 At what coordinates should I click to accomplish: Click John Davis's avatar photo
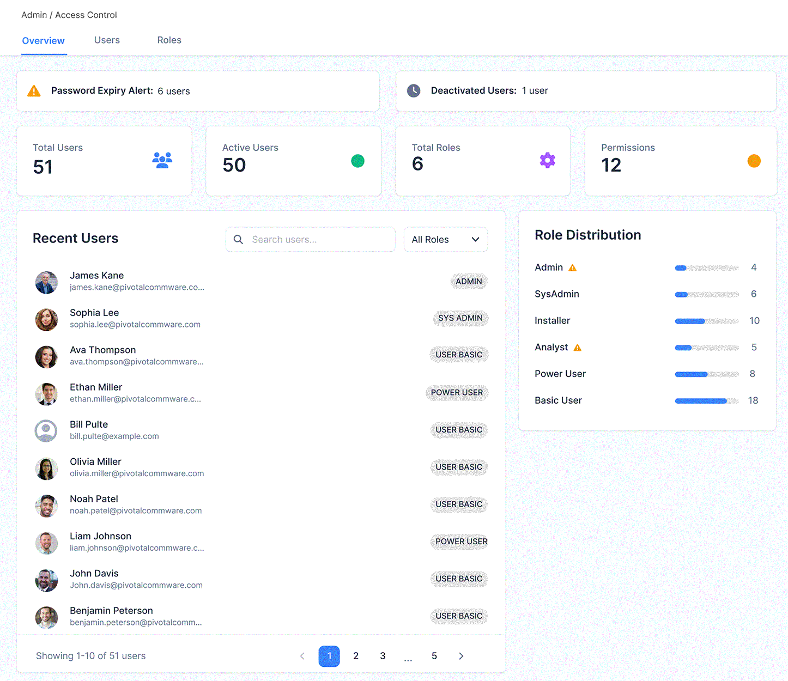point(46,580)
